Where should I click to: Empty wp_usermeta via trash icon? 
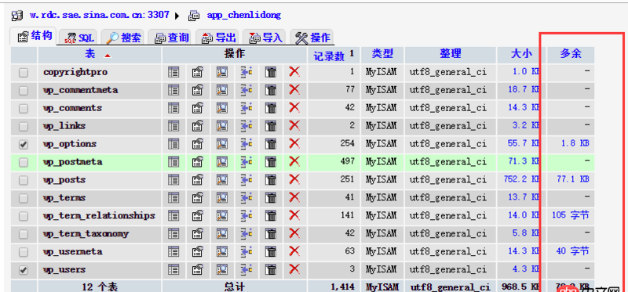point(271,251)
